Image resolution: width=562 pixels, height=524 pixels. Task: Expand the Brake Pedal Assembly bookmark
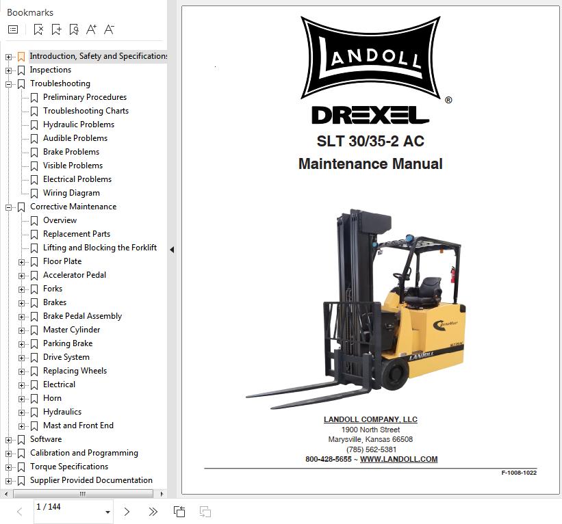click(x=21, y=317)
